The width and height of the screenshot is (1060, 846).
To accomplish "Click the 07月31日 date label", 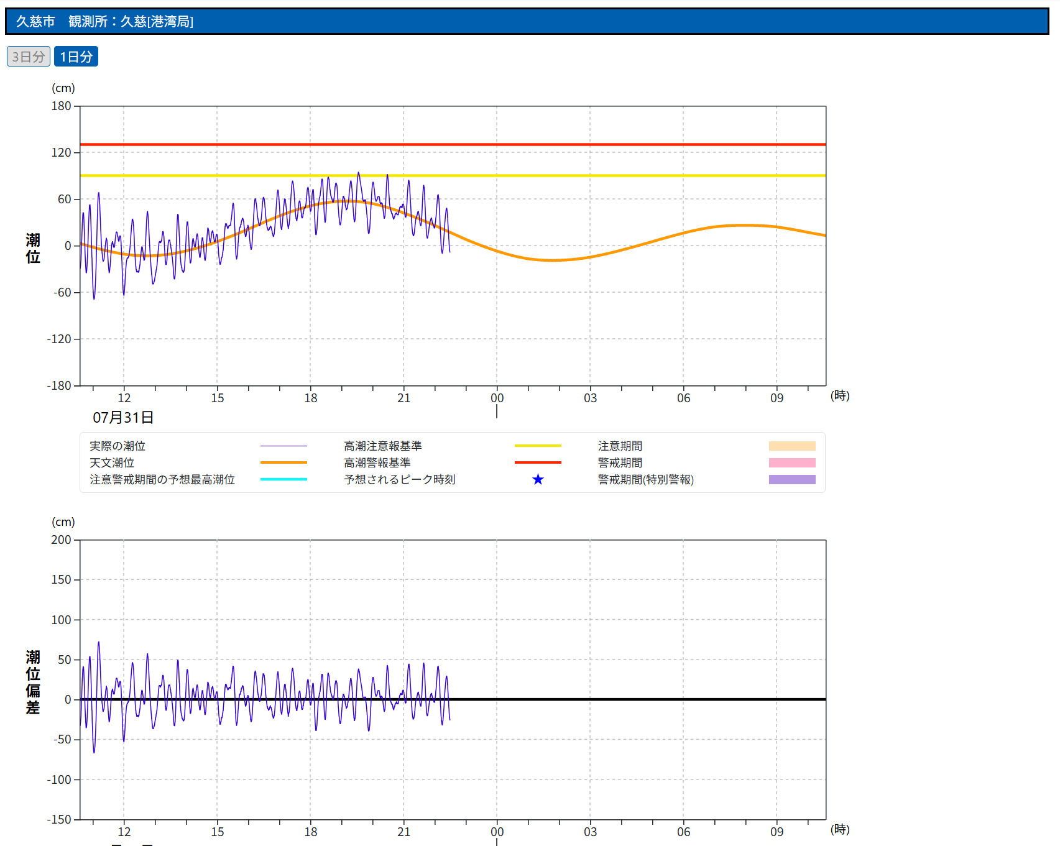I will (x=123, y=417).
